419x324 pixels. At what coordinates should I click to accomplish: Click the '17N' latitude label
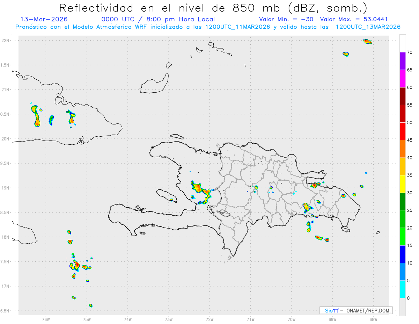(x=6, y=286)
